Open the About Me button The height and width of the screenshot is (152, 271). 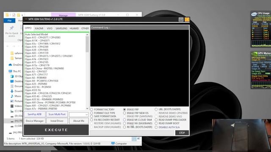(x=79, y=121)
